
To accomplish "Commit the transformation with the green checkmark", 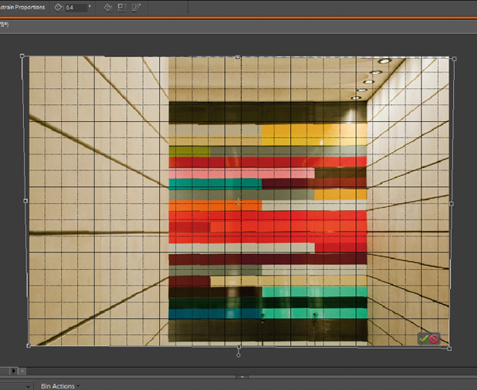I will tap(423, 338).
